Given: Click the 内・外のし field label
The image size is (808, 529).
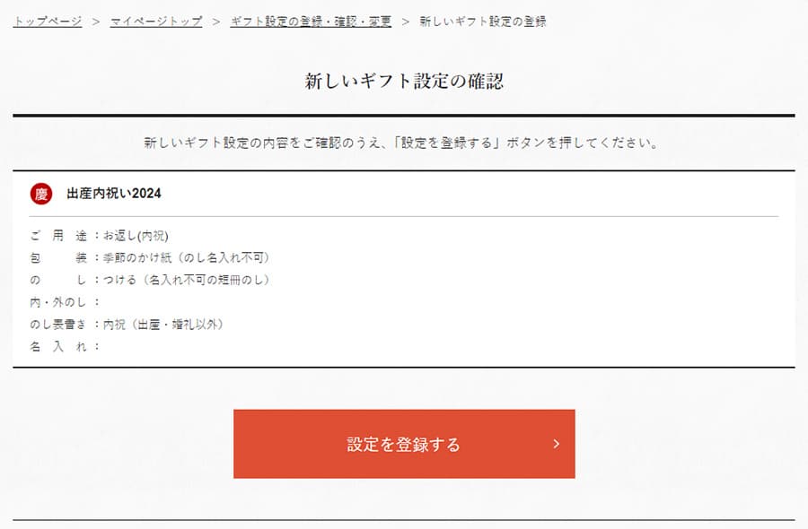Looking at the screenshot, I should click(x=59, y=302).
